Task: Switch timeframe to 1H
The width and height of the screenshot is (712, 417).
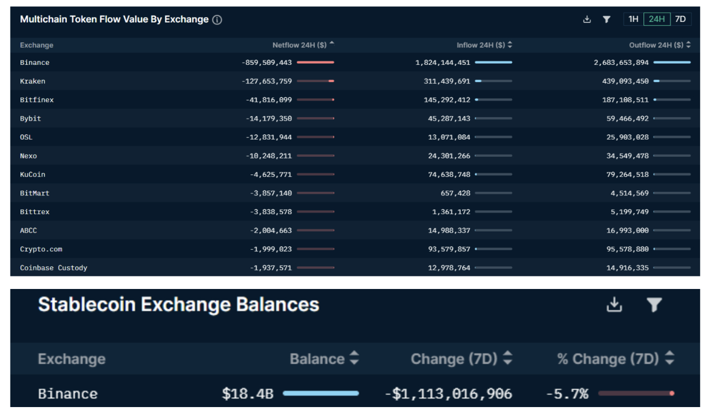Action: tap(633, 19)
